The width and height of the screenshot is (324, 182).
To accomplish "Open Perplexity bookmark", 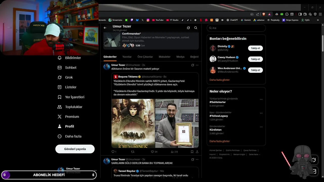I will [273, 20].
